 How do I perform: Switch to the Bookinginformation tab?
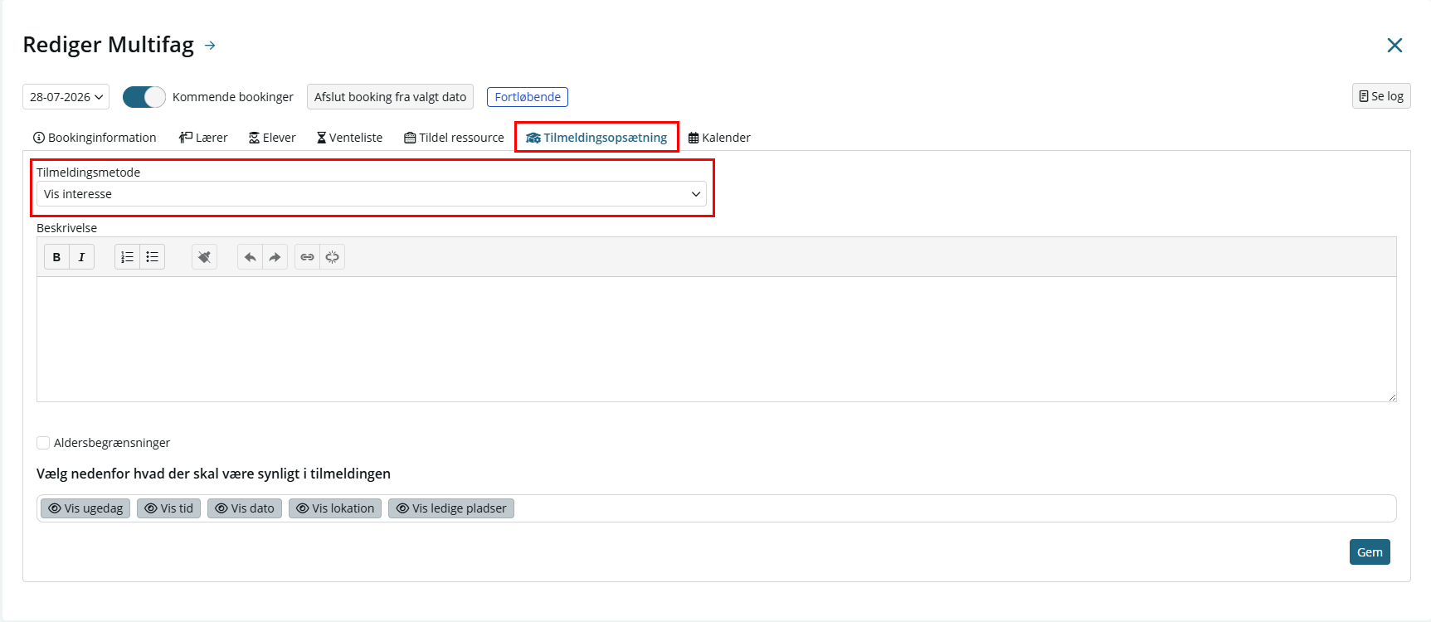(95, 138)
